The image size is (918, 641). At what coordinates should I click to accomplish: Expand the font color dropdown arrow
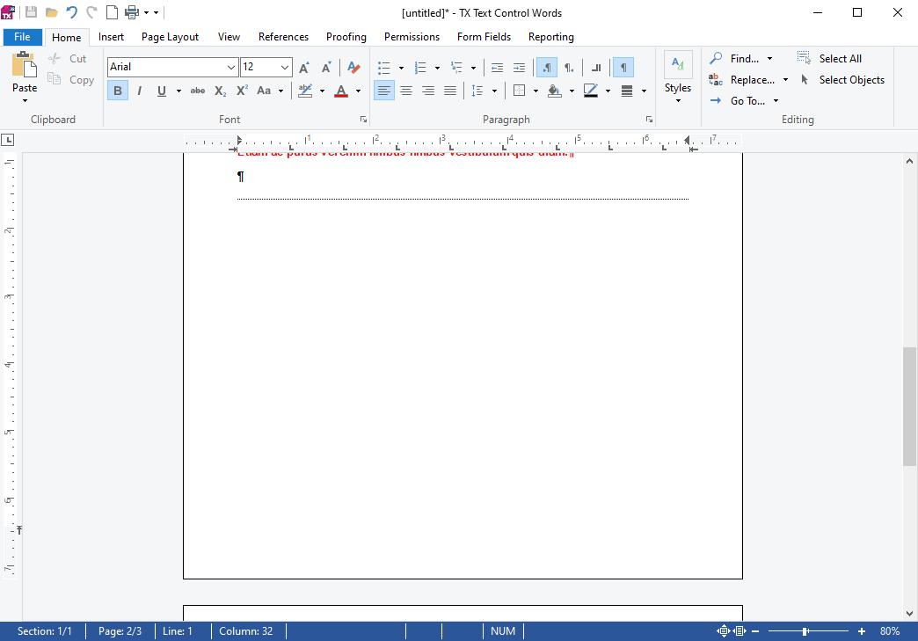click(x=358, y=91)
